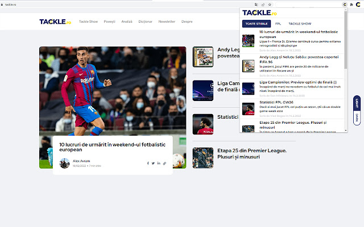The width and height of the screenshot is (364, 227).
Task: Click Salah thumbnail in popup
Action: 248,109
